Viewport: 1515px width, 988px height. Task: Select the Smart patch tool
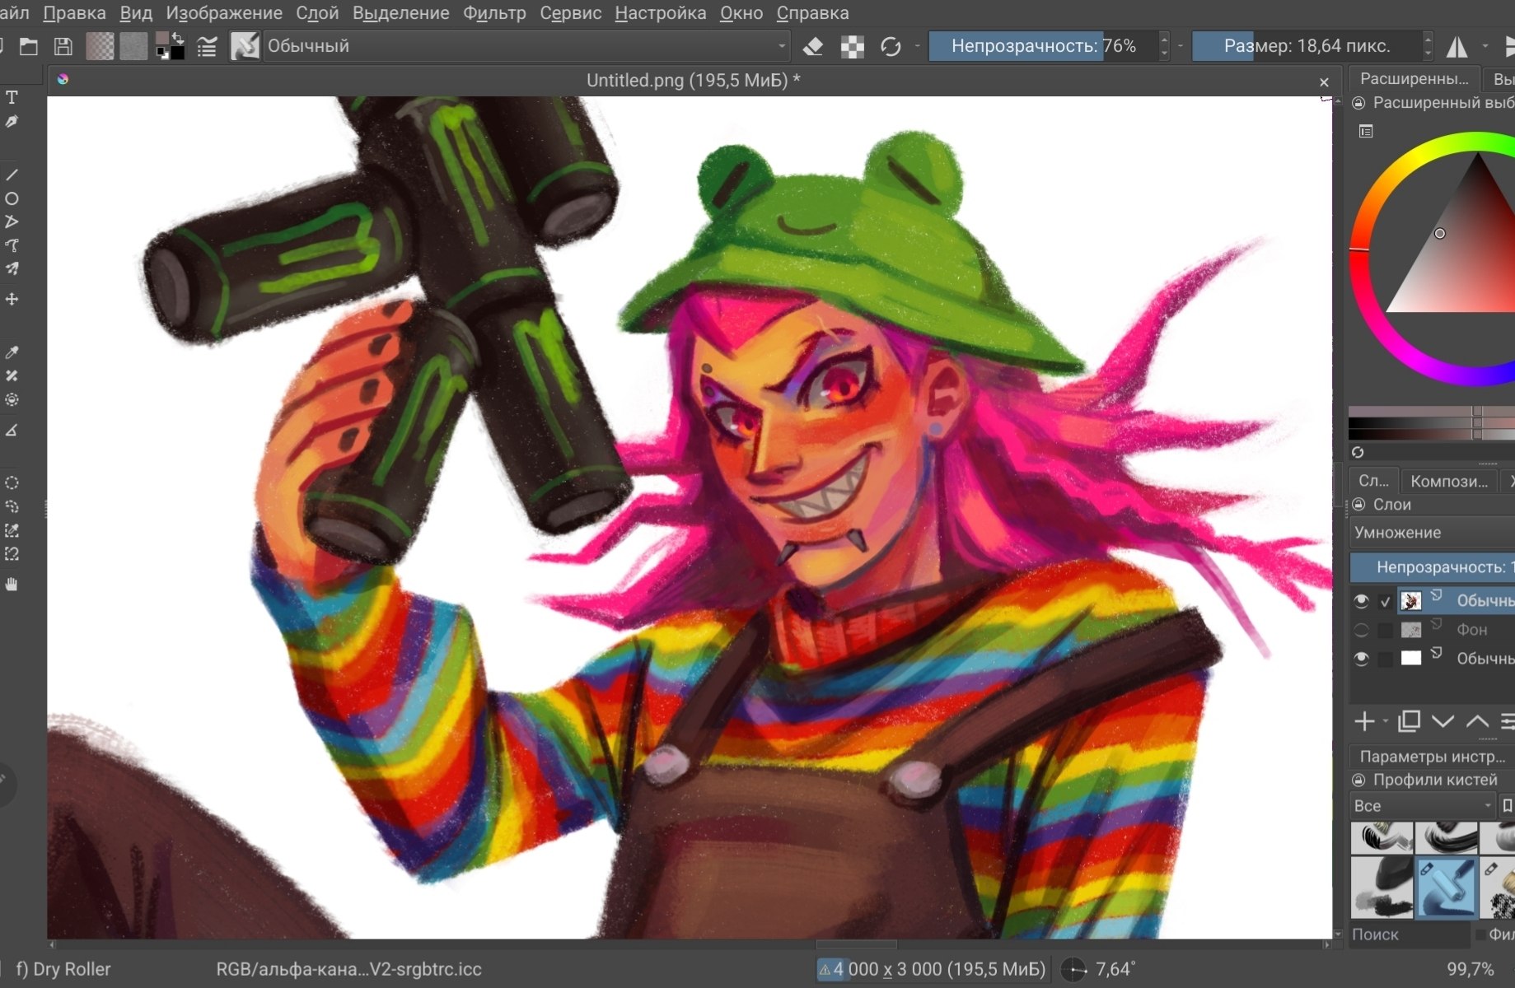[12, 375]
